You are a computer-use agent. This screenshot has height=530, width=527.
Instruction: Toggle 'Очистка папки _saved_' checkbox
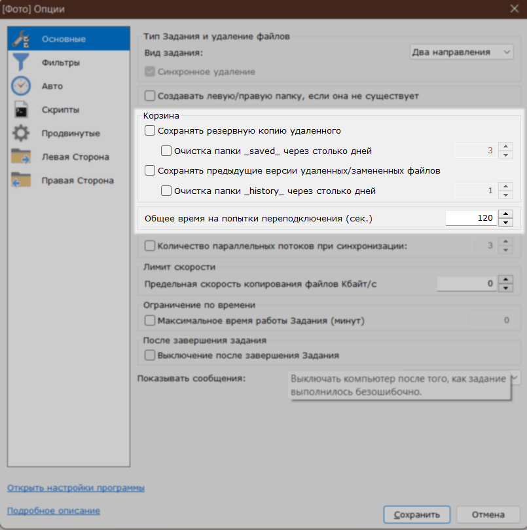(x=166, y=151)
